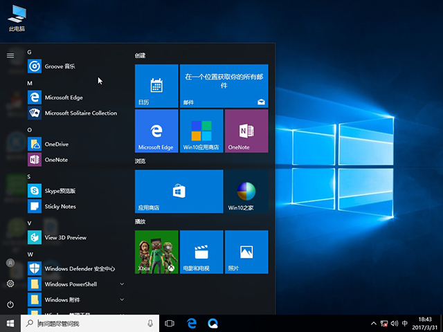Click the volume icon in system tray
The width and height of the screenshot is (443, 332).
pyautogui.click(x=394, y=323)
